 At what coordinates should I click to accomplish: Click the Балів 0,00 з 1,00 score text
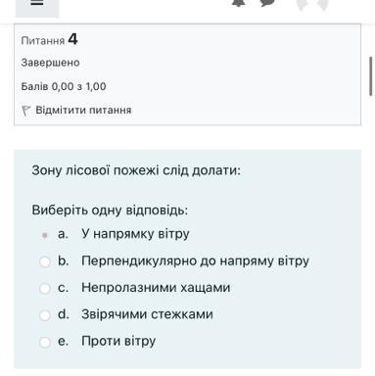click(64, 86)
